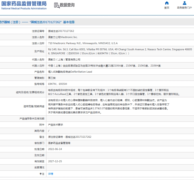The width and height of the screenshot is (194, 180).
Task: Click the address 710 Medtronic Parkway N.E.
Action: click(83, 43)
